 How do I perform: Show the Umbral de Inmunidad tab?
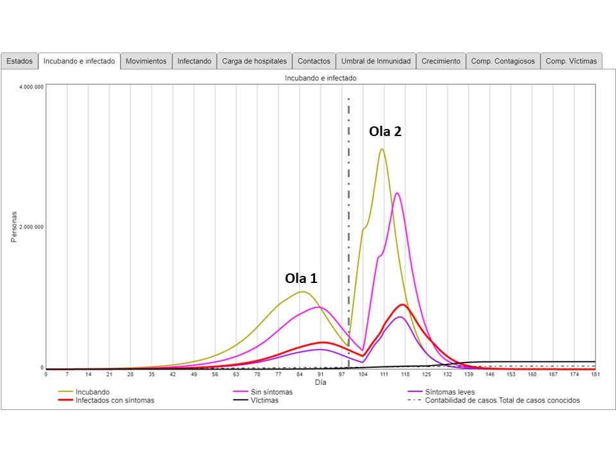[375, 61]
